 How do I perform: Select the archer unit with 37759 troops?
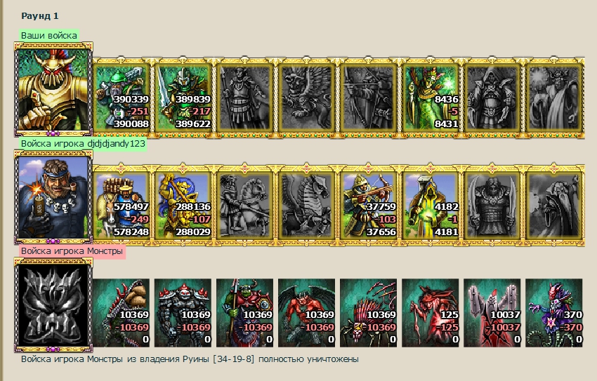click(x=368, y=206)
